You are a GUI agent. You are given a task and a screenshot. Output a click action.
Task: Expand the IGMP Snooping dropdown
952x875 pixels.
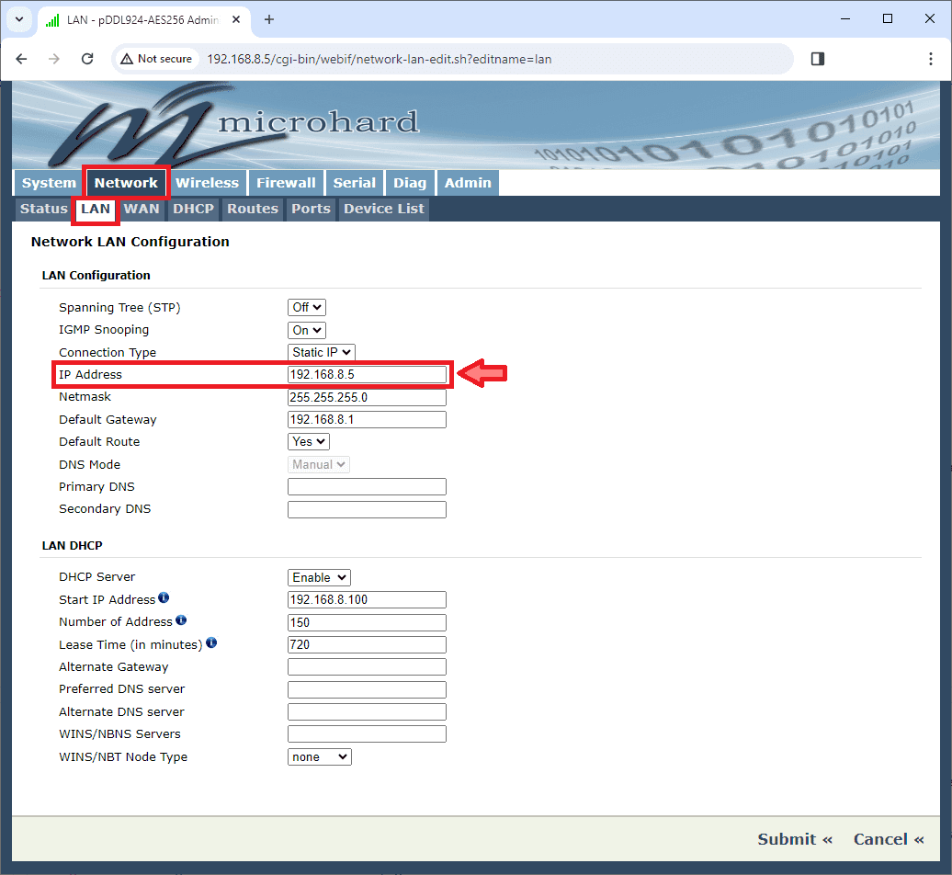pos(307,330)
